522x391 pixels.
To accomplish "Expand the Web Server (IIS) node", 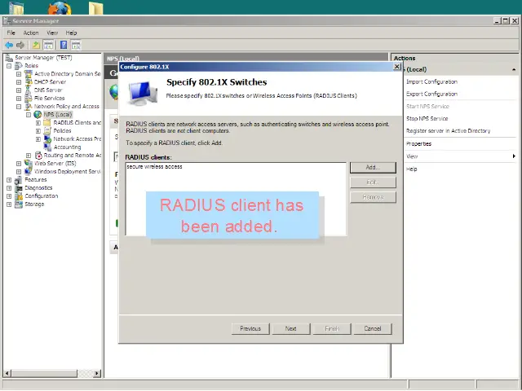I will coord(19,164).
